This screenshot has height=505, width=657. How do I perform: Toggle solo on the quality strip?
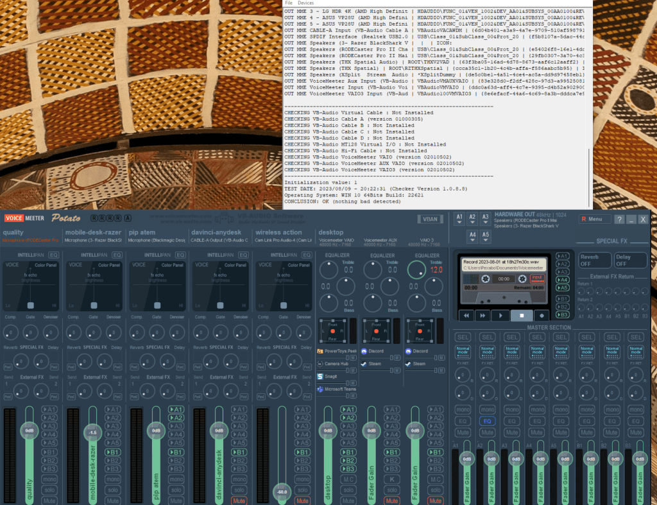(x=49, y=490)
